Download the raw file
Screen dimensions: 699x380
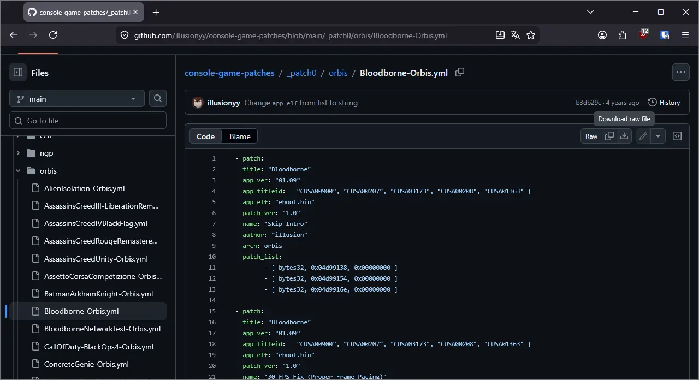(x=624, y=136)
